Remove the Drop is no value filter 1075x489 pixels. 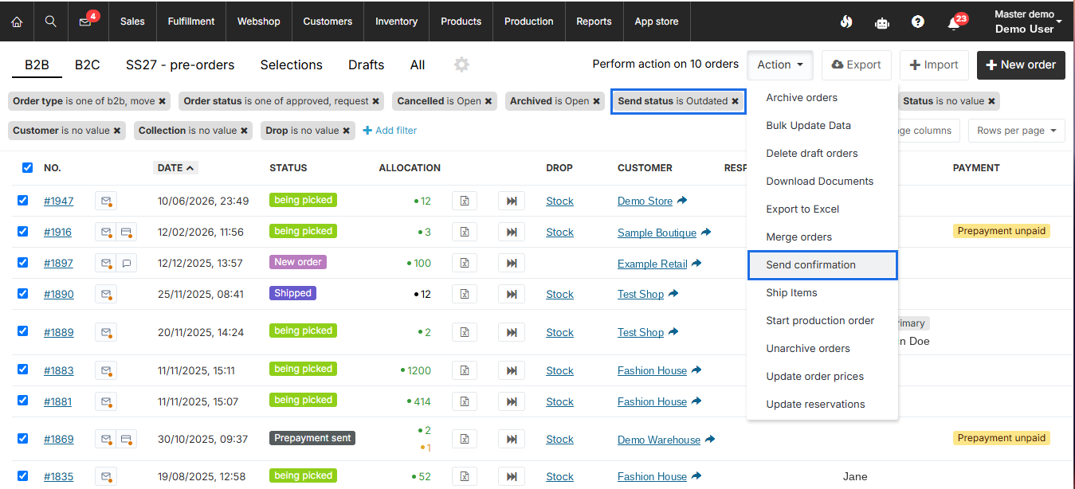click(346, 131)
